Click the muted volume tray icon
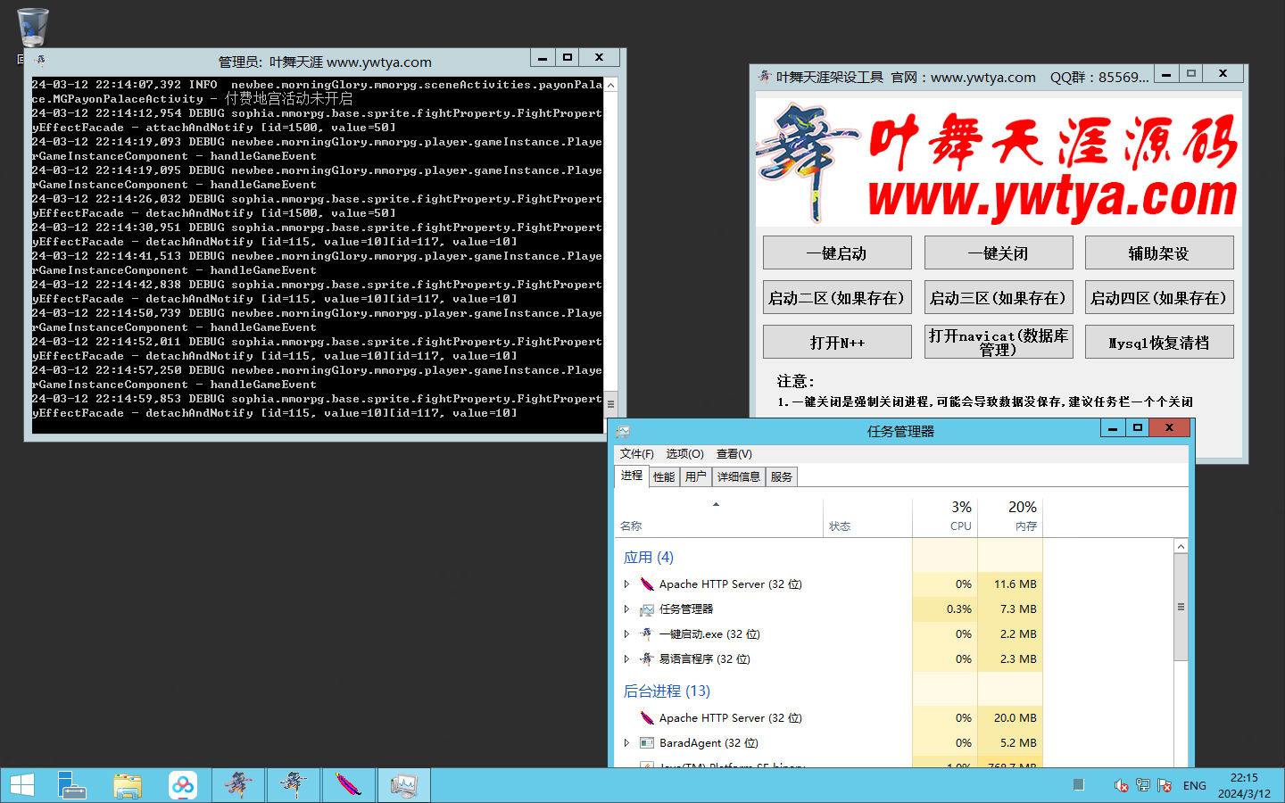This screenshot has height=803, width=1285. 1121,785
